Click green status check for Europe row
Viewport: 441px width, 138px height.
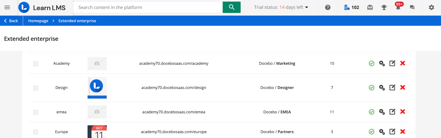[x=372, y=132]
